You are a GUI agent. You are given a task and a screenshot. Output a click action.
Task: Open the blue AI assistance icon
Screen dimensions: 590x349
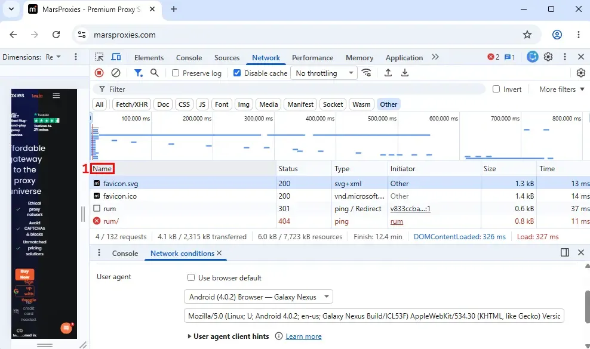point(532,57)
